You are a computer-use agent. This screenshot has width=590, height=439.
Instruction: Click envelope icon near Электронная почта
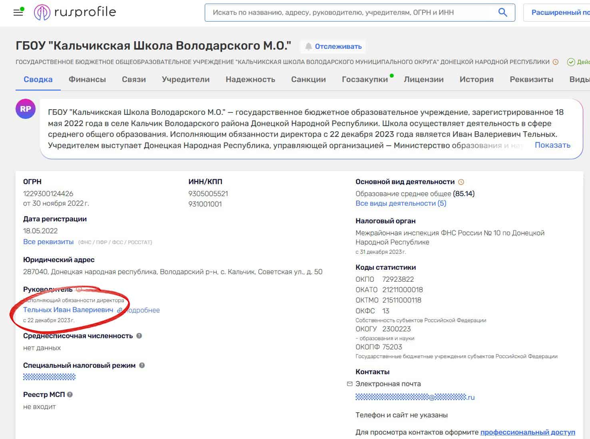pyautogui.click(x=350, y=384)
